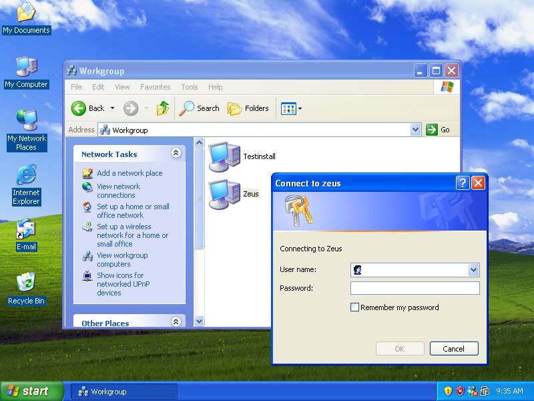
Task: Open the Start menu
Action: [32, 391]
